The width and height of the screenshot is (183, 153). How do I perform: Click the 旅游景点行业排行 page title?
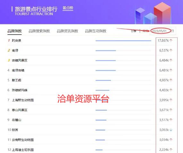pos(36,9)
